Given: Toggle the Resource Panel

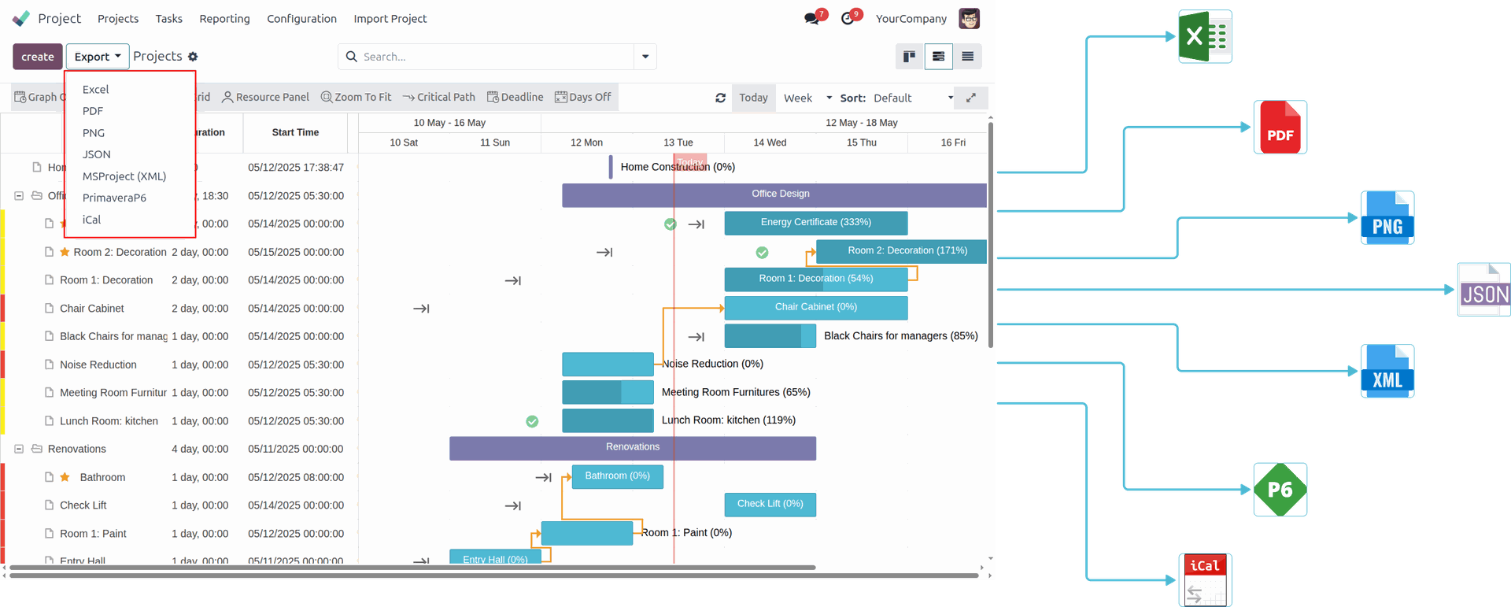Looking at the screenshot, I should click(x=265, y=97).
